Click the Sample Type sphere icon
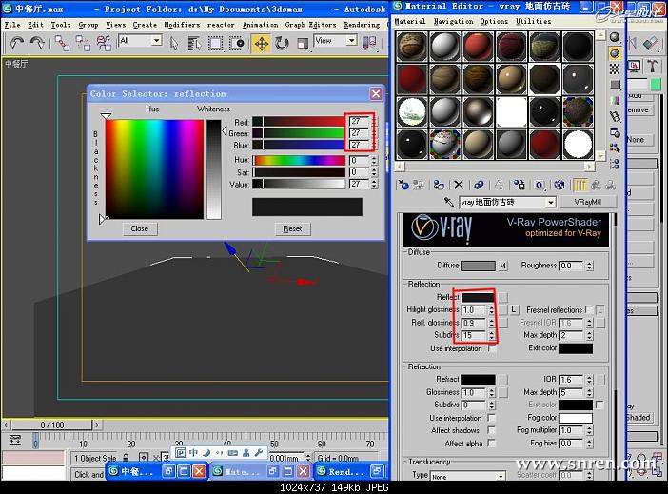The image size is (668, 494). pyautogui.click(x=615, y=36)
